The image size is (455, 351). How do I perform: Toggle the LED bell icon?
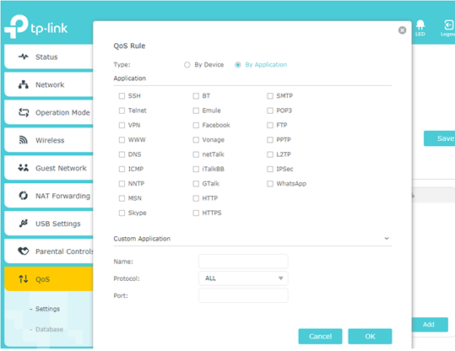420,28
